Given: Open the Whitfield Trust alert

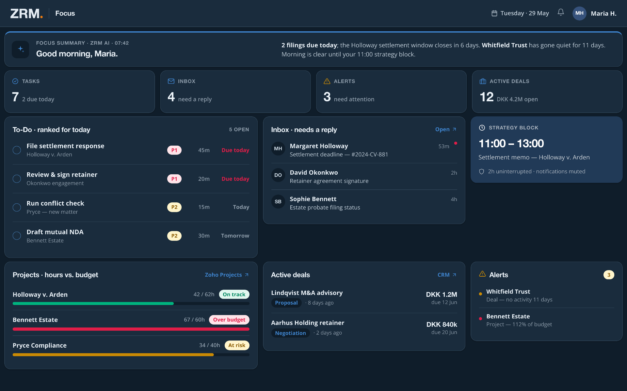Looking at the screenshot, I should tap(547, 295).
